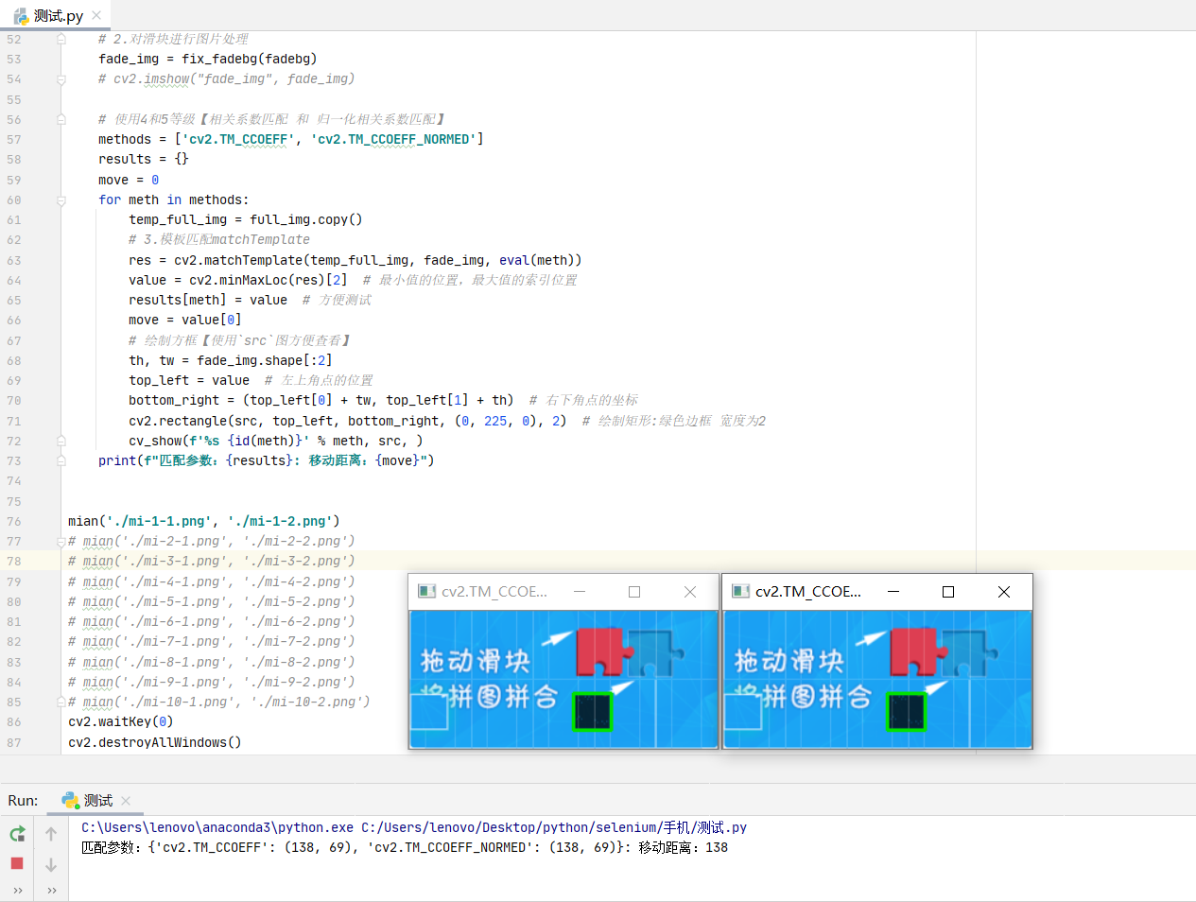Click the 匹配参数 output line in console

pos(405,847)
